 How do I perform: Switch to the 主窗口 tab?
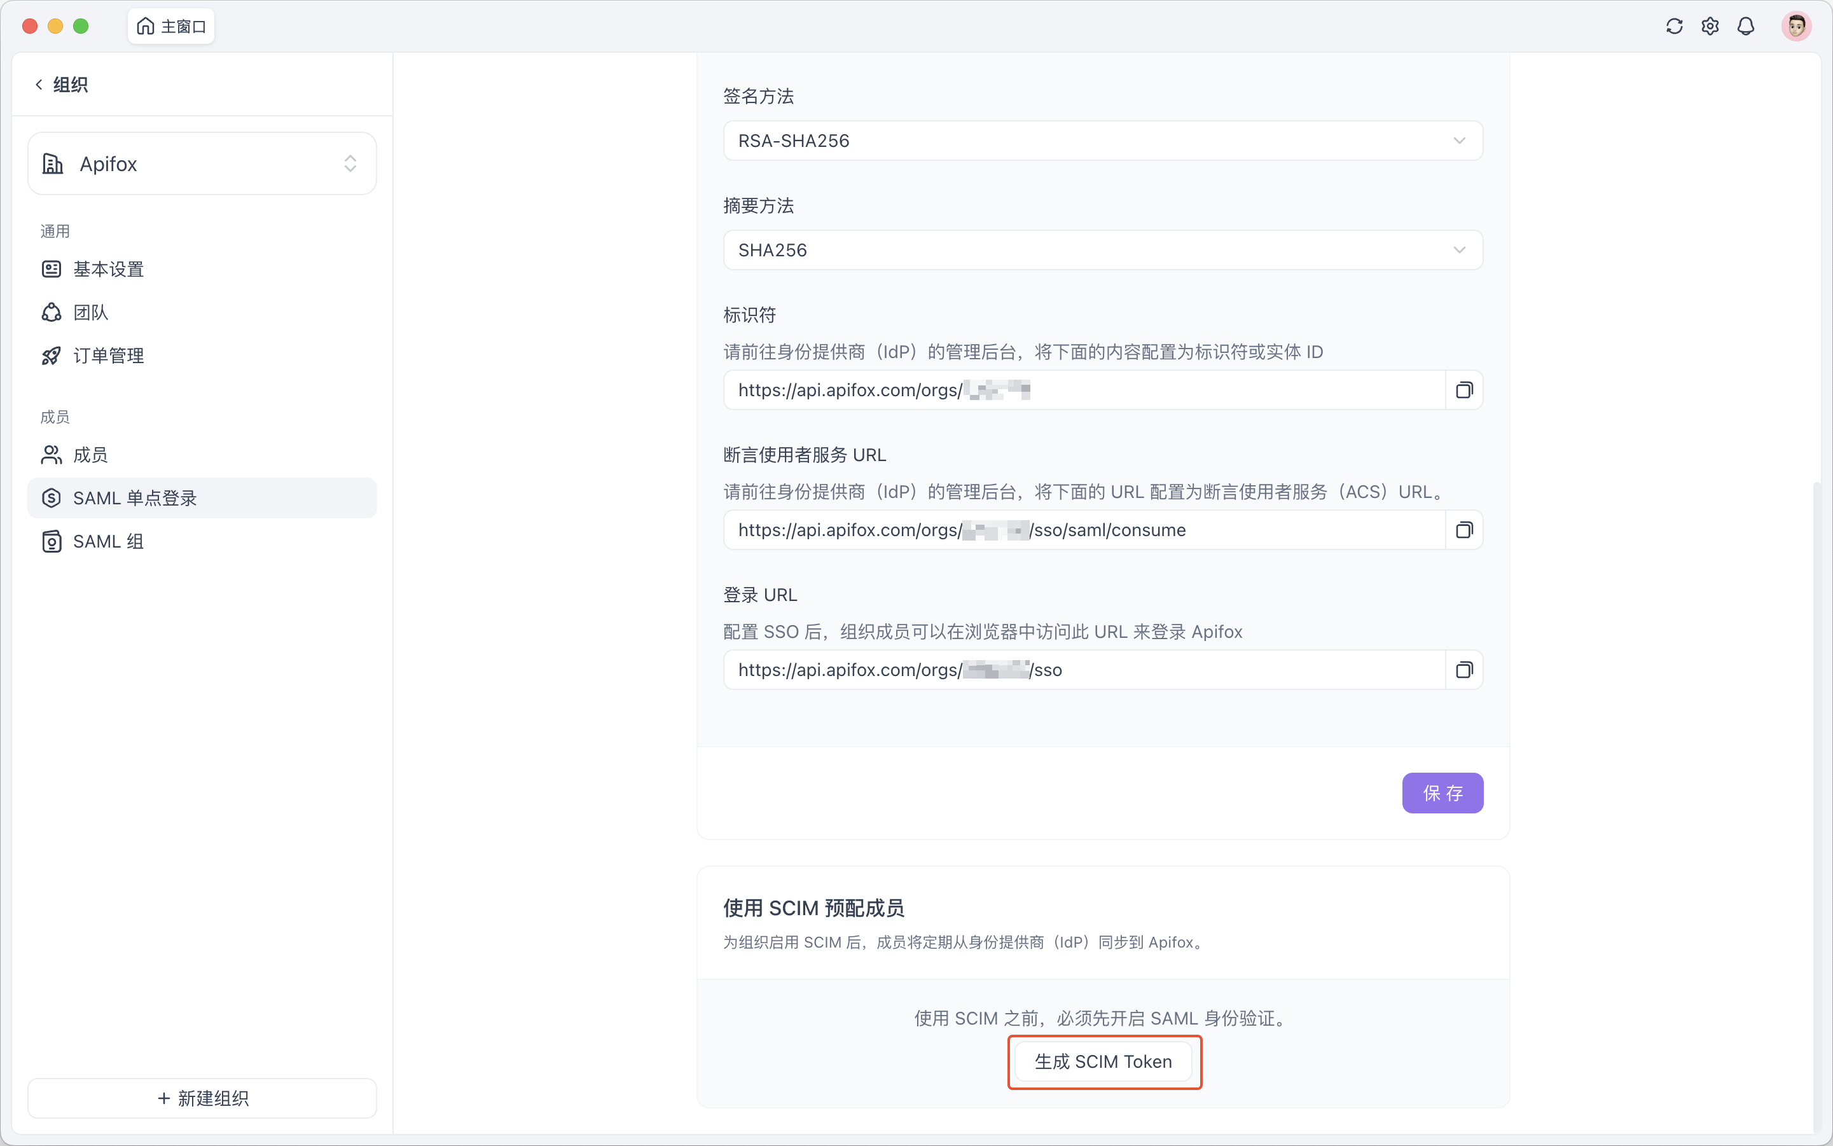170,26
